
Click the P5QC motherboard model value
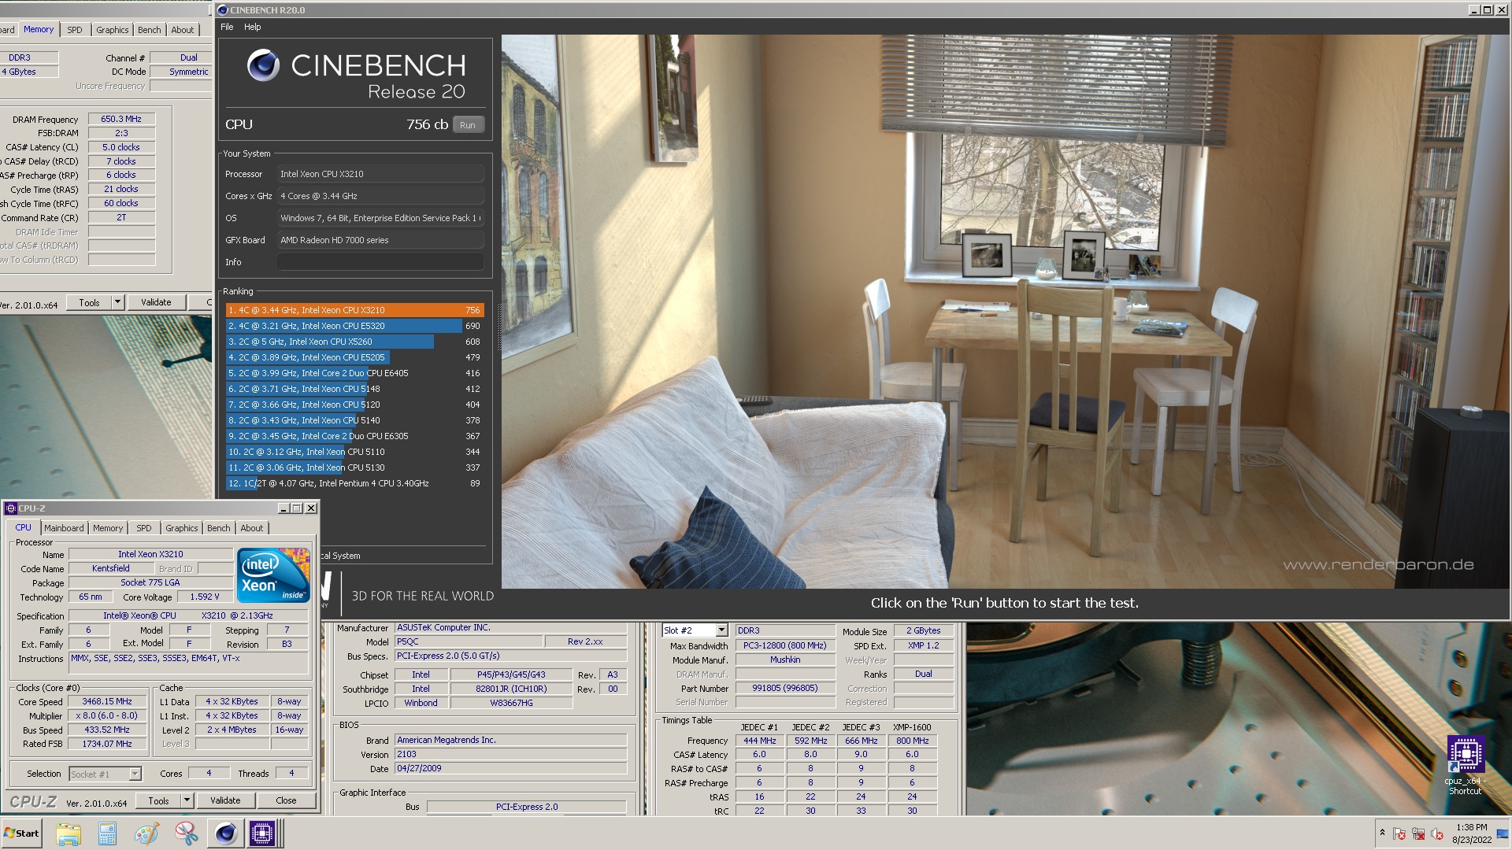tap(469, 641)
